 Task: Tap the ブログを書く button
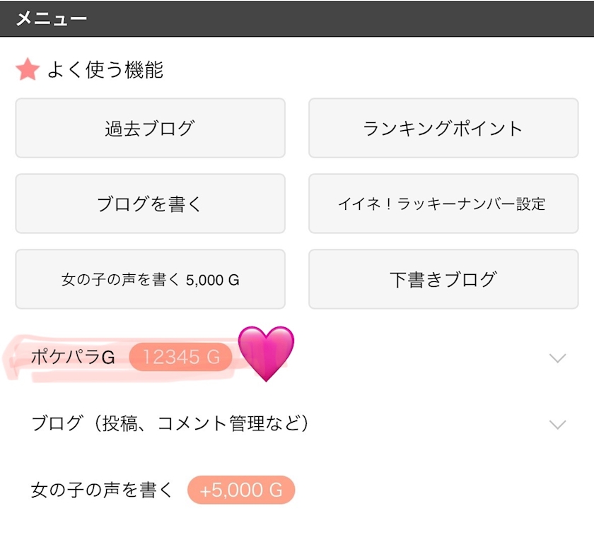[x=150, y=204]
